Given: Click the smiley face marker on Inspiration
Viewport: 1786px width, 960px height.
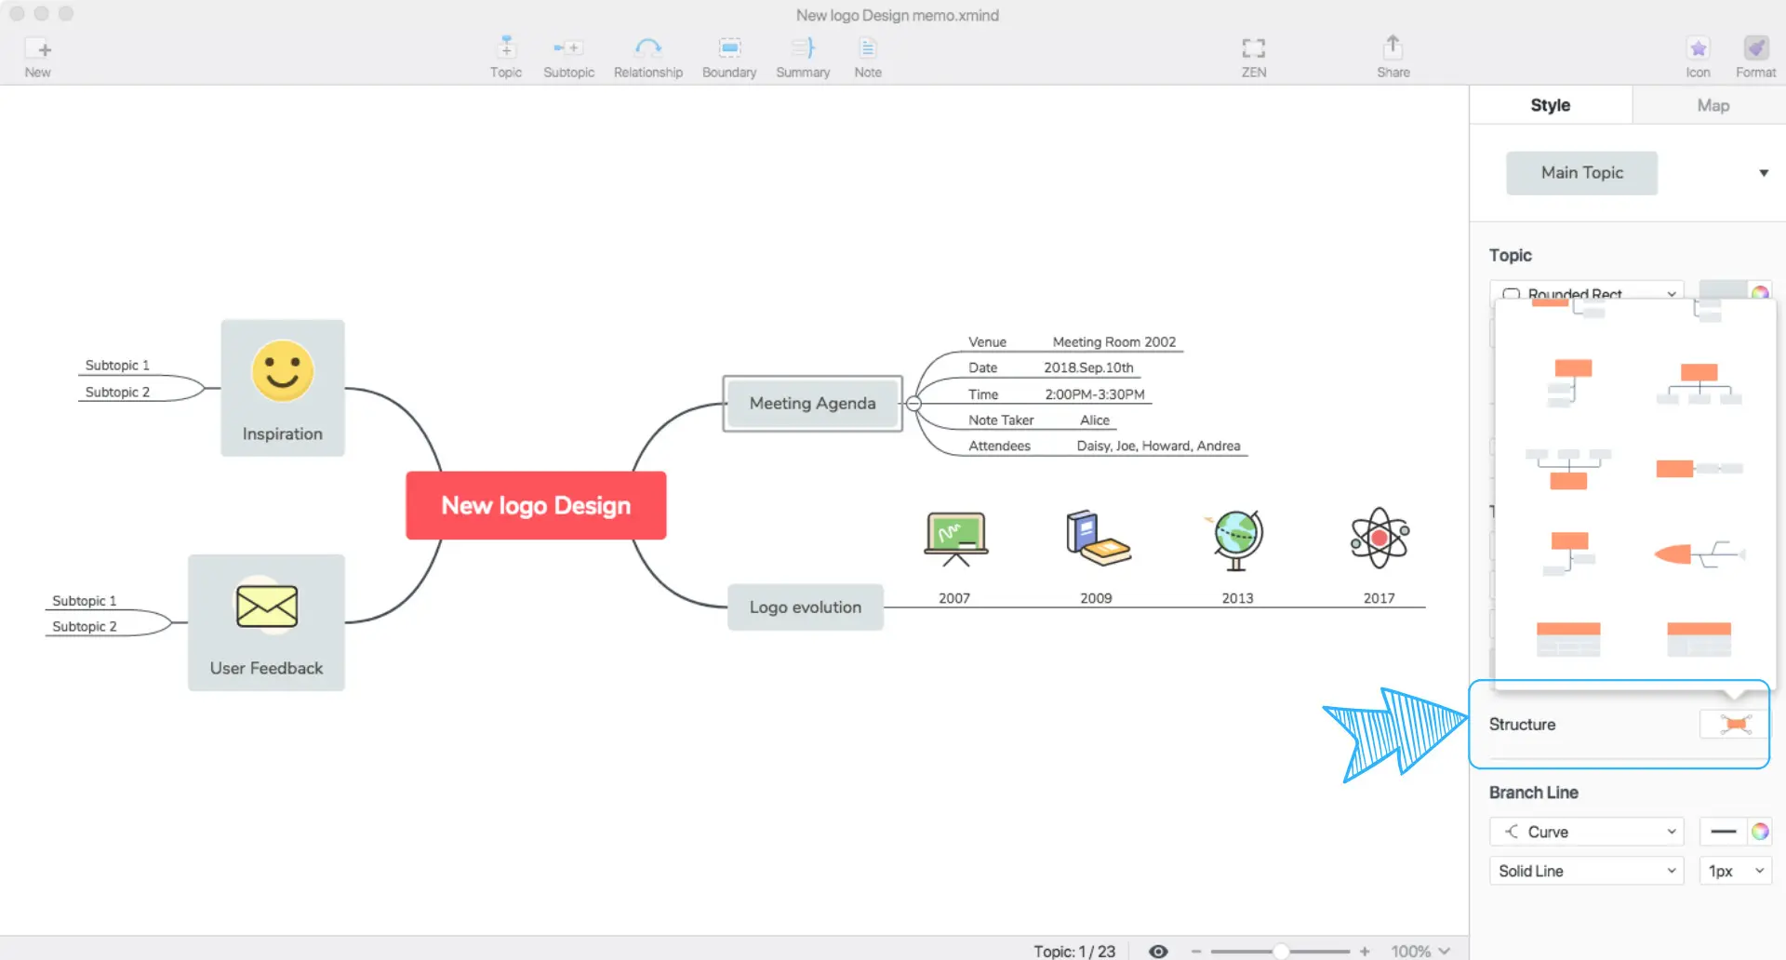Looking at the screenshot, I should (x=283, y=371).
